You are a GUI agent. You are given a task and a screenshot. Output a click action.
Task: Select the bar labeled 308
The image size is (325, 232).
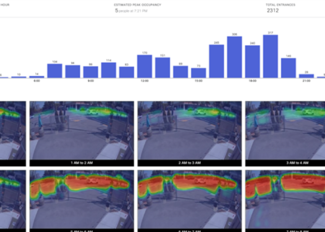pos(234,57)
